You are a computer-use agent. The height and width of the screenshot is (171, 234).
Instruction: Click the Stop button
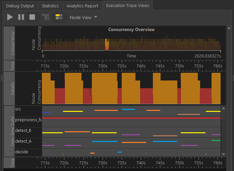pyautogui.click(x=32, y=17)
